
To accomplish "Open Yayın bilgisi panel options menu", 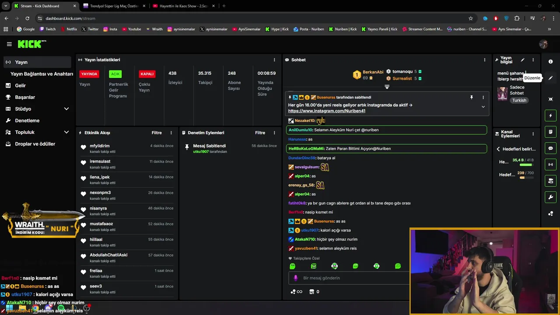I will [x=533, y=60].
